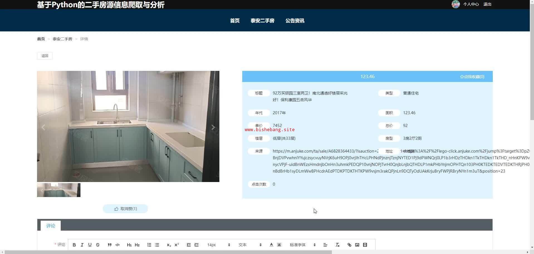
Task: Expand the 标准字体 font family dropdown
Action: tap(302, 245)
